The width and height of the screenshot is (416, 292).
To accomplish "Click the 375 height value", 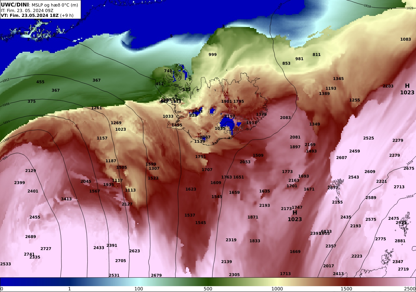I will tap(32, 101).
